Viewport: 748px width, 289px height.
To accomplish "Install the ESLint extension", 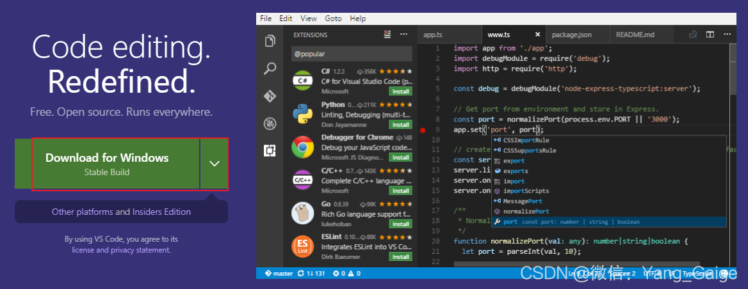I will point(400,257).
